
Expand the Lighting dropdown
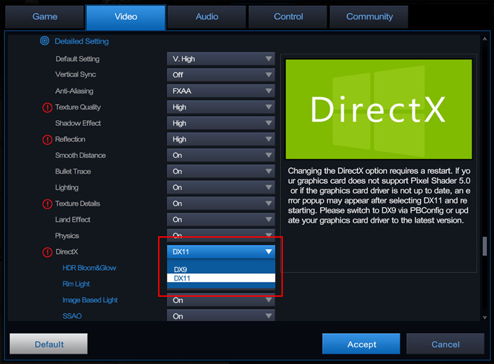click(221, 188)
